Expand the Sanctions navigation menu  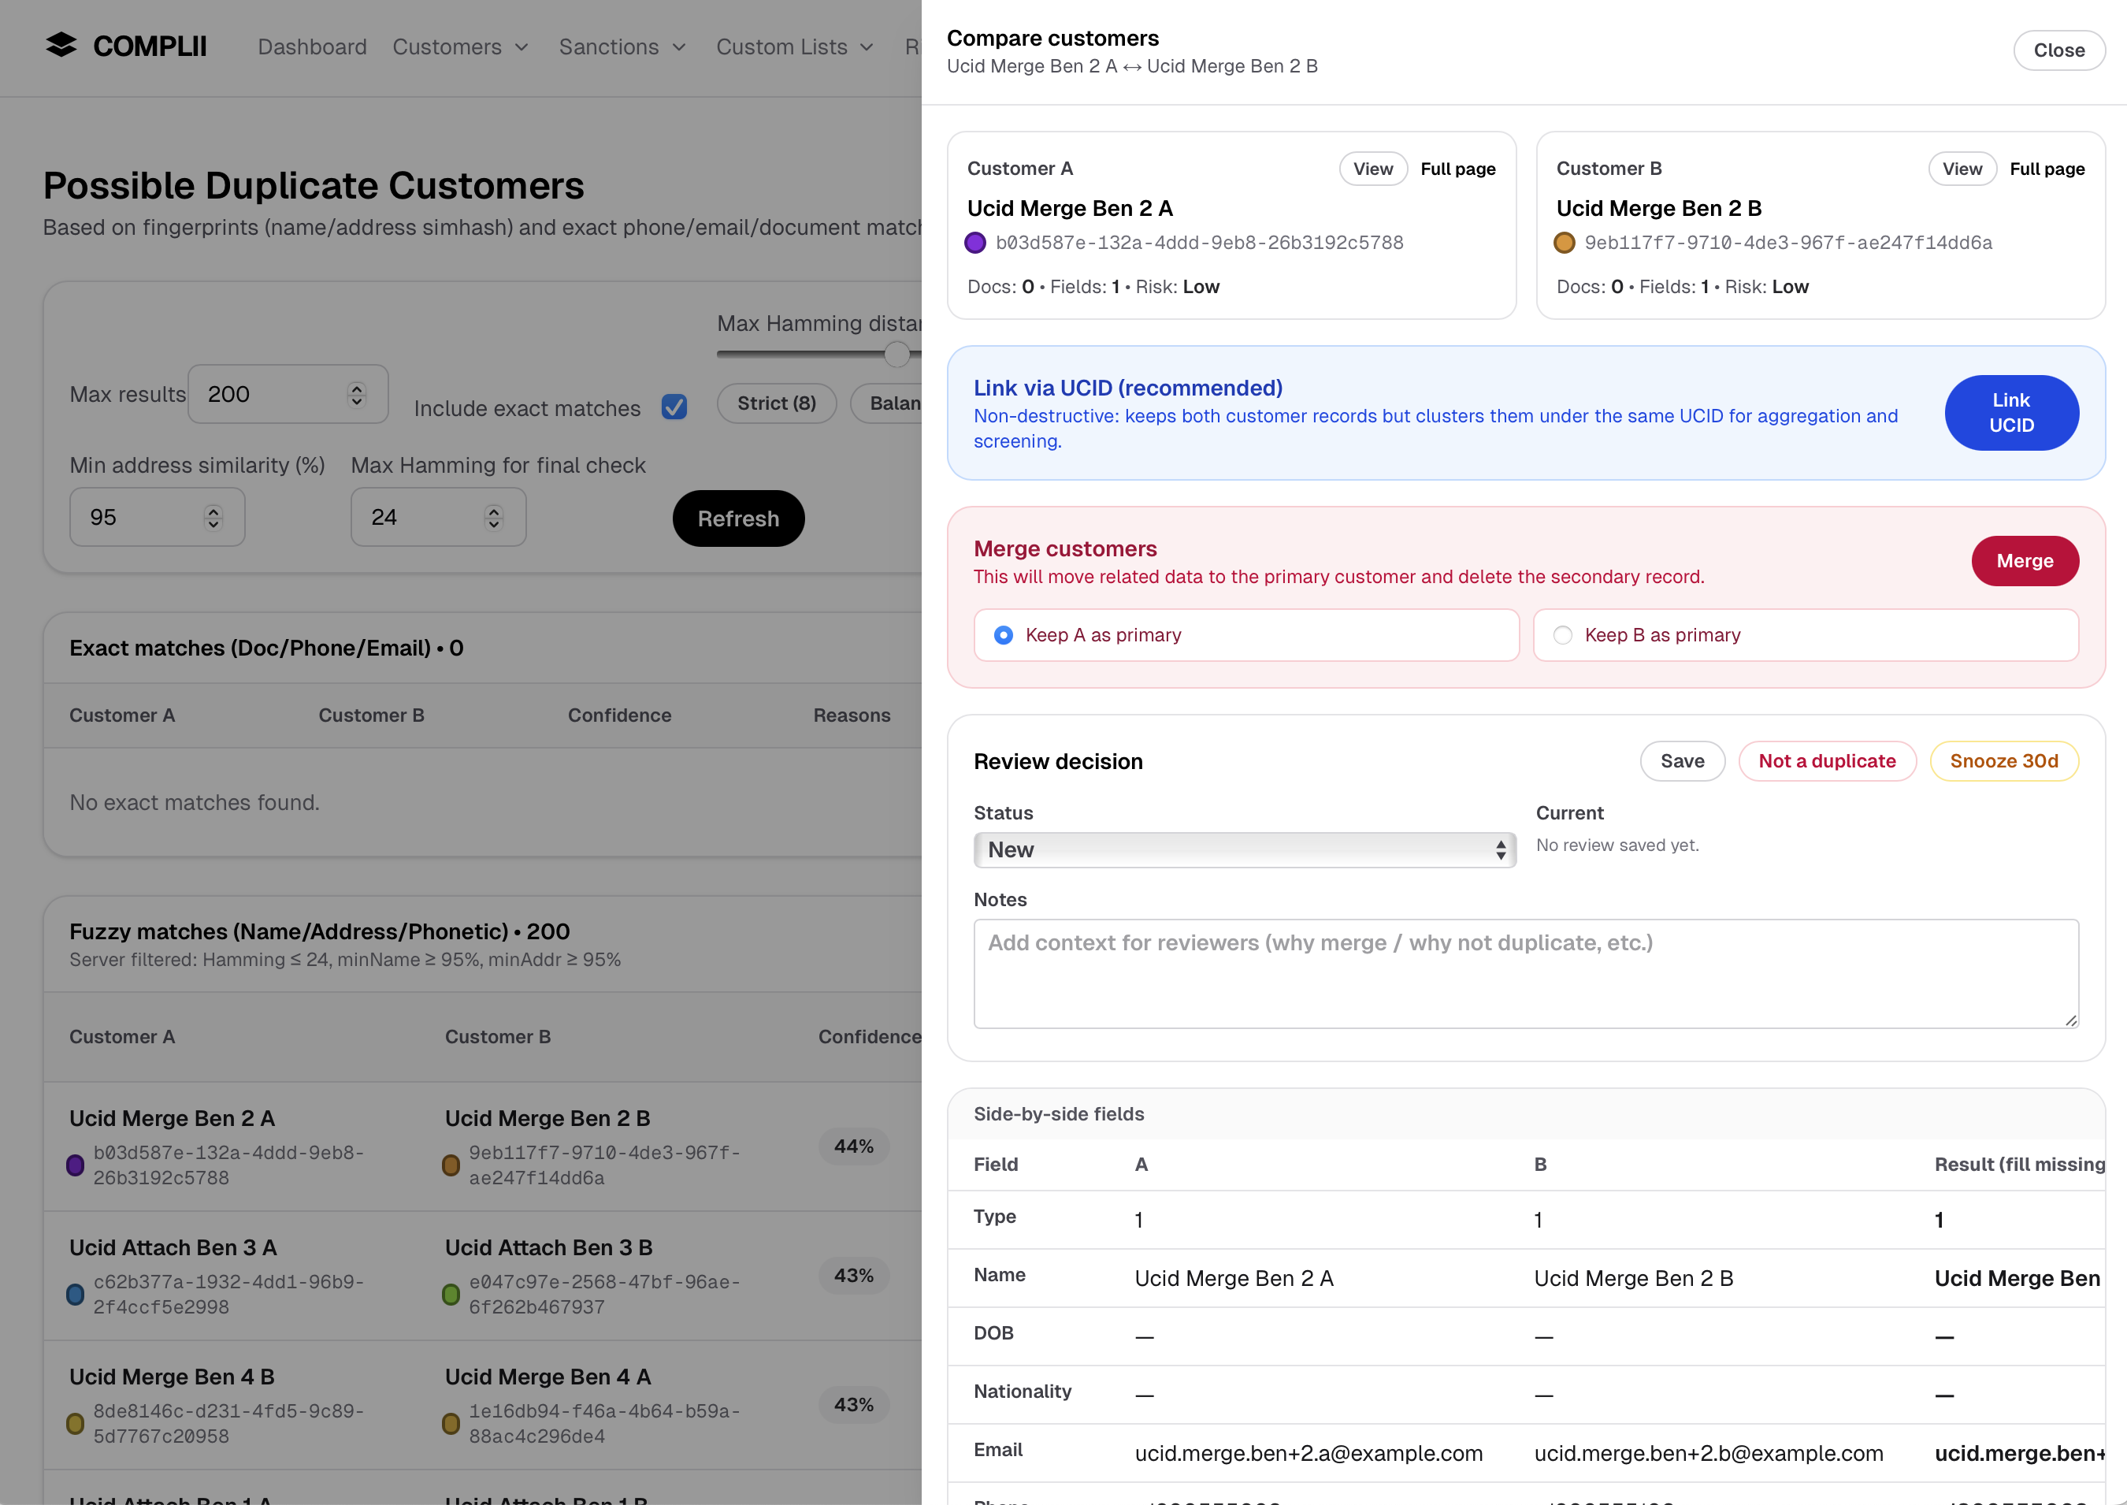tap(622, 46)
